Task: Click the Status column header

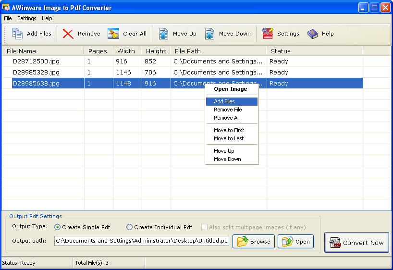Action: pos(314,51)
